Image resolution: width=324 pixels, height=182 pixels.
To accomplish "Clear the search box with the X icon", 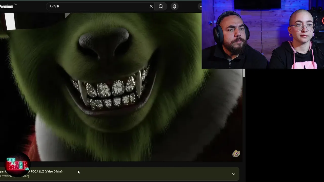I will [x=151, y=6].
